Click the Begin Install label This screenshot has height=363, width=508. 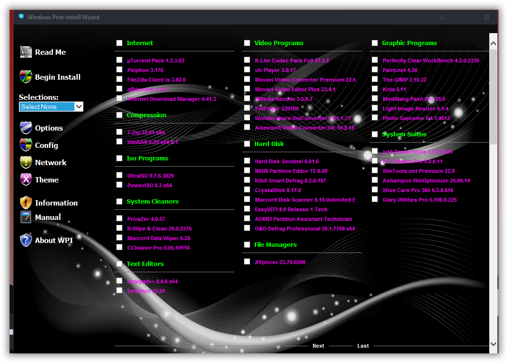[58, 77]
